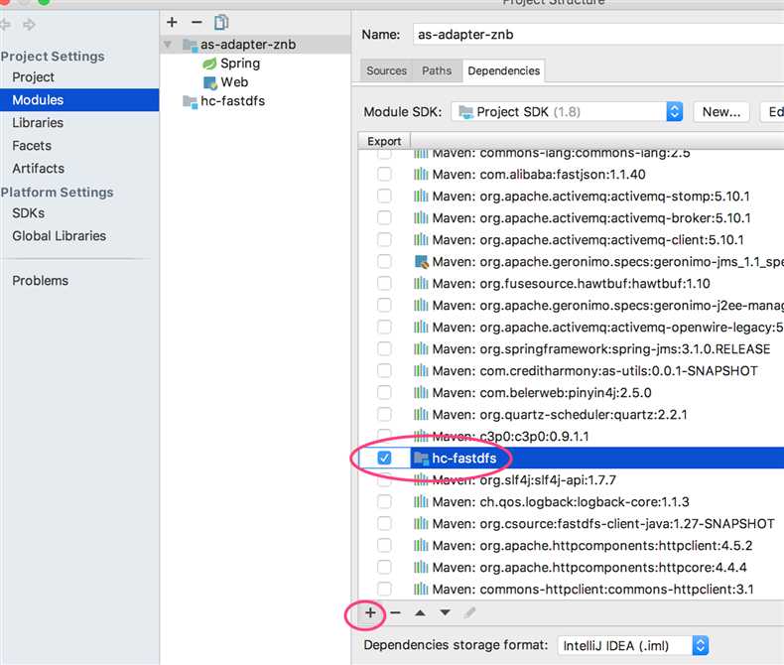The width and height of the screenshot is (784, 665).
Task: Click the add module plus icon
Action: 172,23
